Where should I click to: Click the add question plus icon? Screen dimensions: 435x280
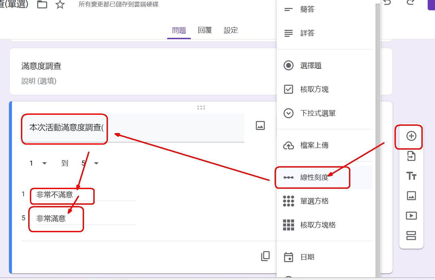point(411,136)
